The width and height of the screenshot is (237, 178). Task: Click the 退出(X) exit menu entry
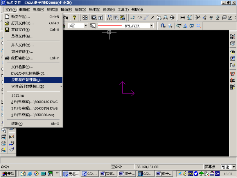tap(17, 124)
